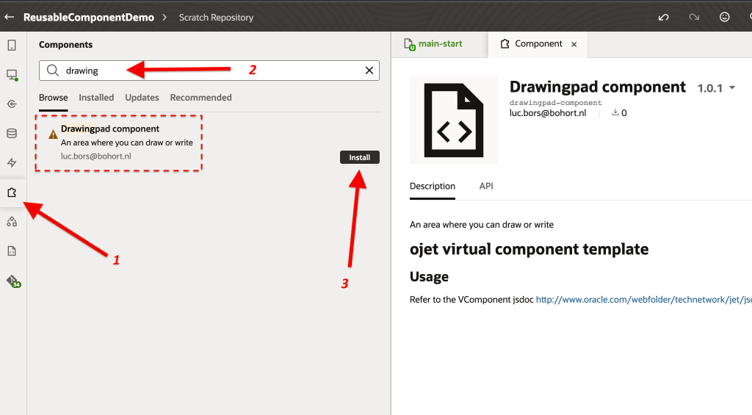Go back using the left arrow
The height and width of the screenshot is (415, 752).
tap(10, 17)
